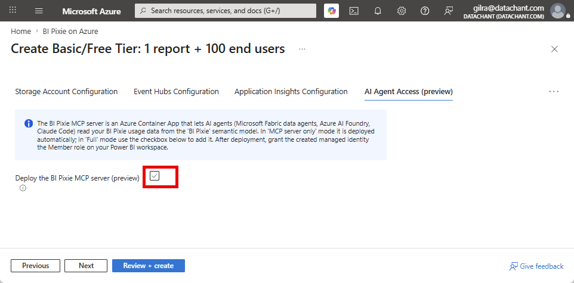Open the notifications bell
Screen dimensions: 574x283
click(x=378, y=11)
